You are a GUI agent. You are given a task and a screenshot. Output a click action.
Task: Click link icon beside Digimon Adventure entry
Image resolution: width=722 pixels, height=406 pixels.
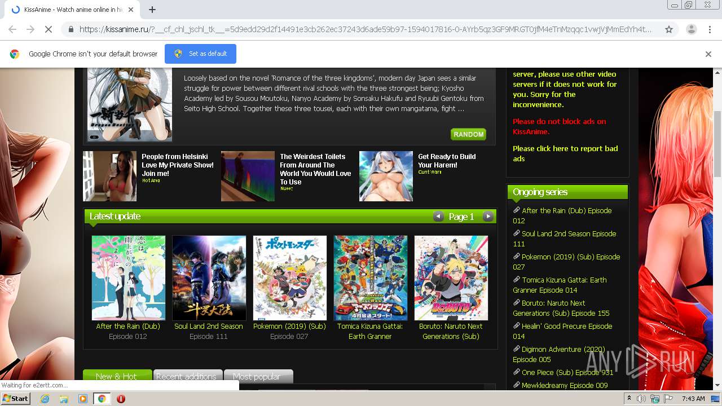click(516, 348)
